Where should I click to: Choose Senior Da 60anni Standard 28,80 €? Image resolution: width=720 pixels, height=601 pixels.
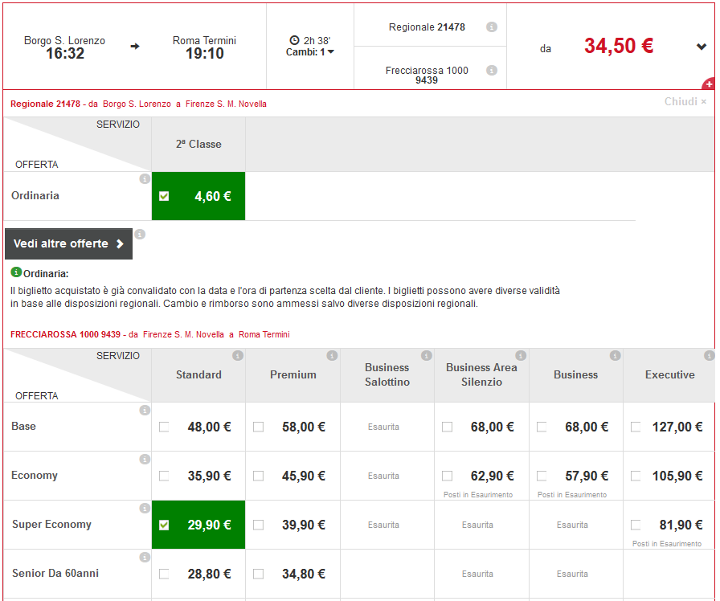click(x=164, y=574)
